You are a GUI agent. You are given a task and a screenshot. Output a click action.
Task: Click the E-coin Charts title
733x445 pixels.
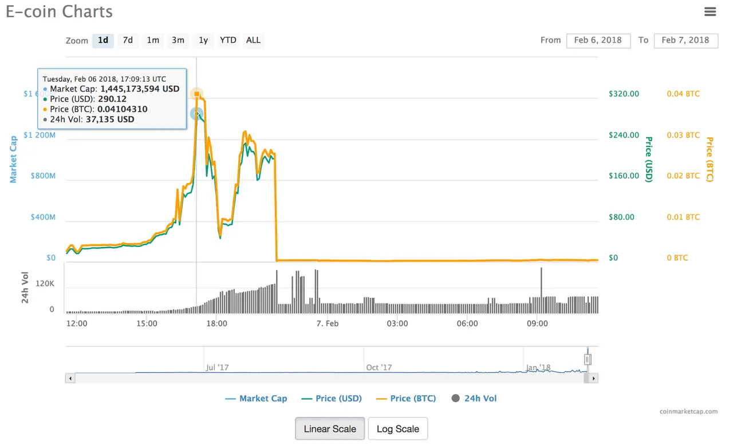point(59,11)
